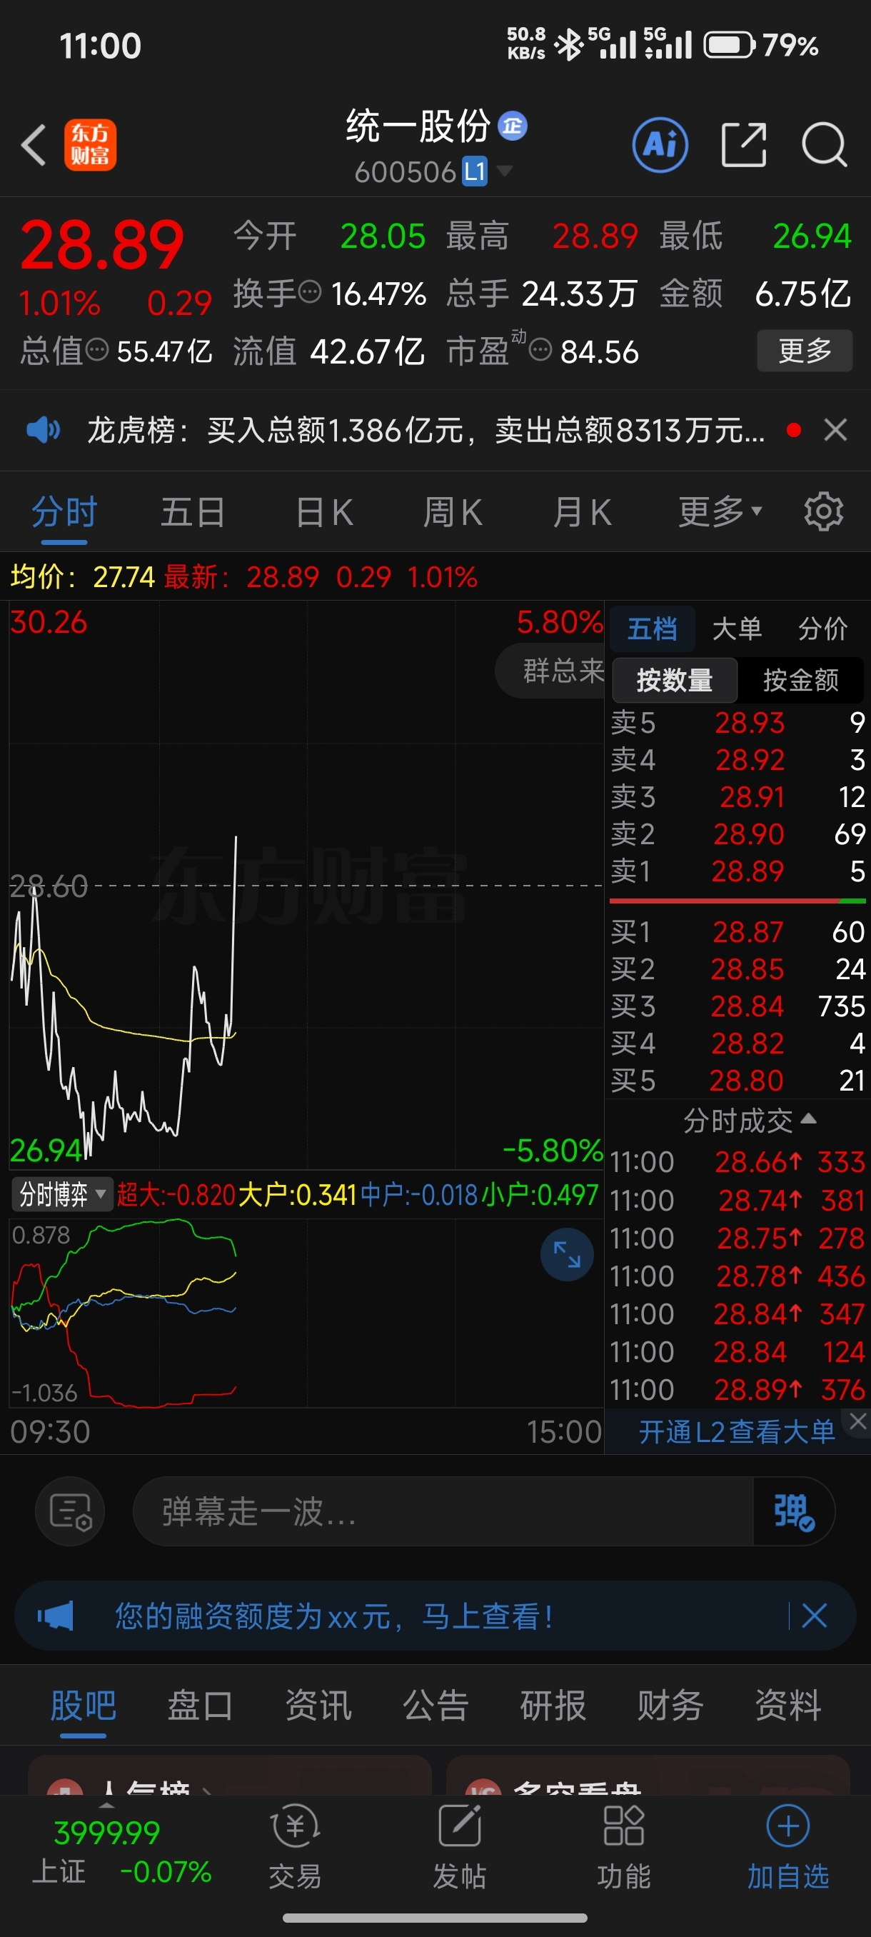Tap the 加自选 add-to-watchlist icon

point(787,1848)
